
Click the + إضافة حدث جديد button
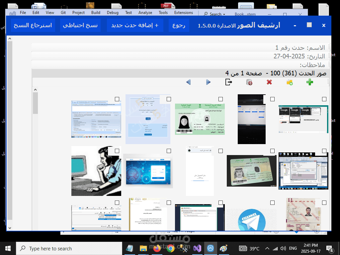135,25
